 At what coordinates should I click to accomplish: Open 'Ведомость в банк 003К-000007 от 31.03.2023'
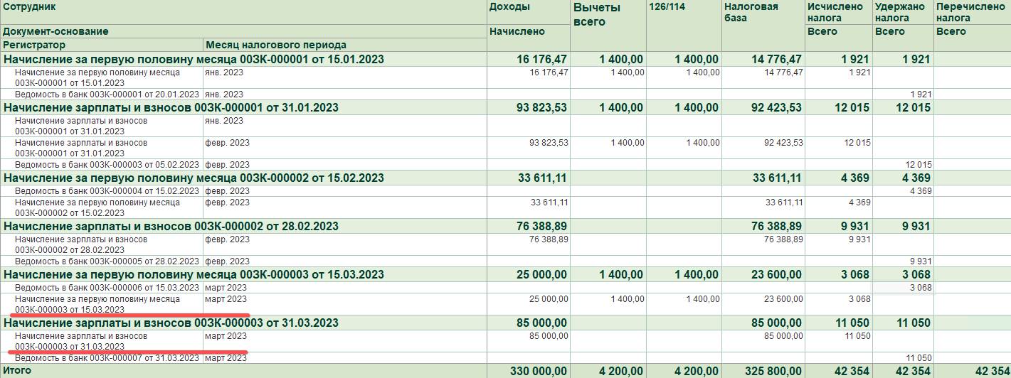pos(107,357)
